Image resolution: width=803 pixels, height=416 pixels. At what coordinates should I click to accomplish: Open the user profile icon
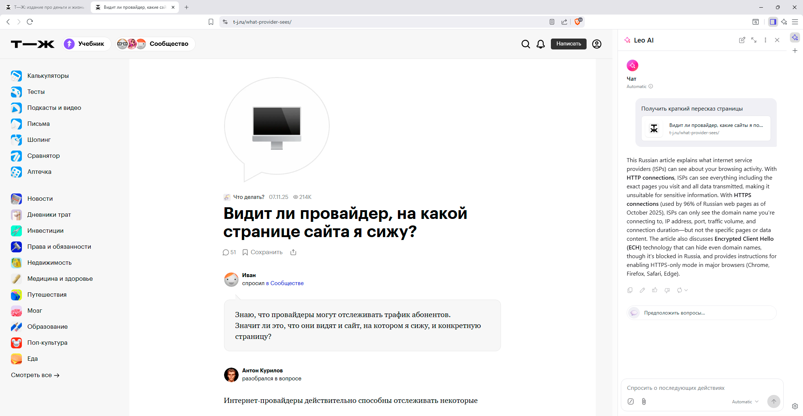(596, 44)
